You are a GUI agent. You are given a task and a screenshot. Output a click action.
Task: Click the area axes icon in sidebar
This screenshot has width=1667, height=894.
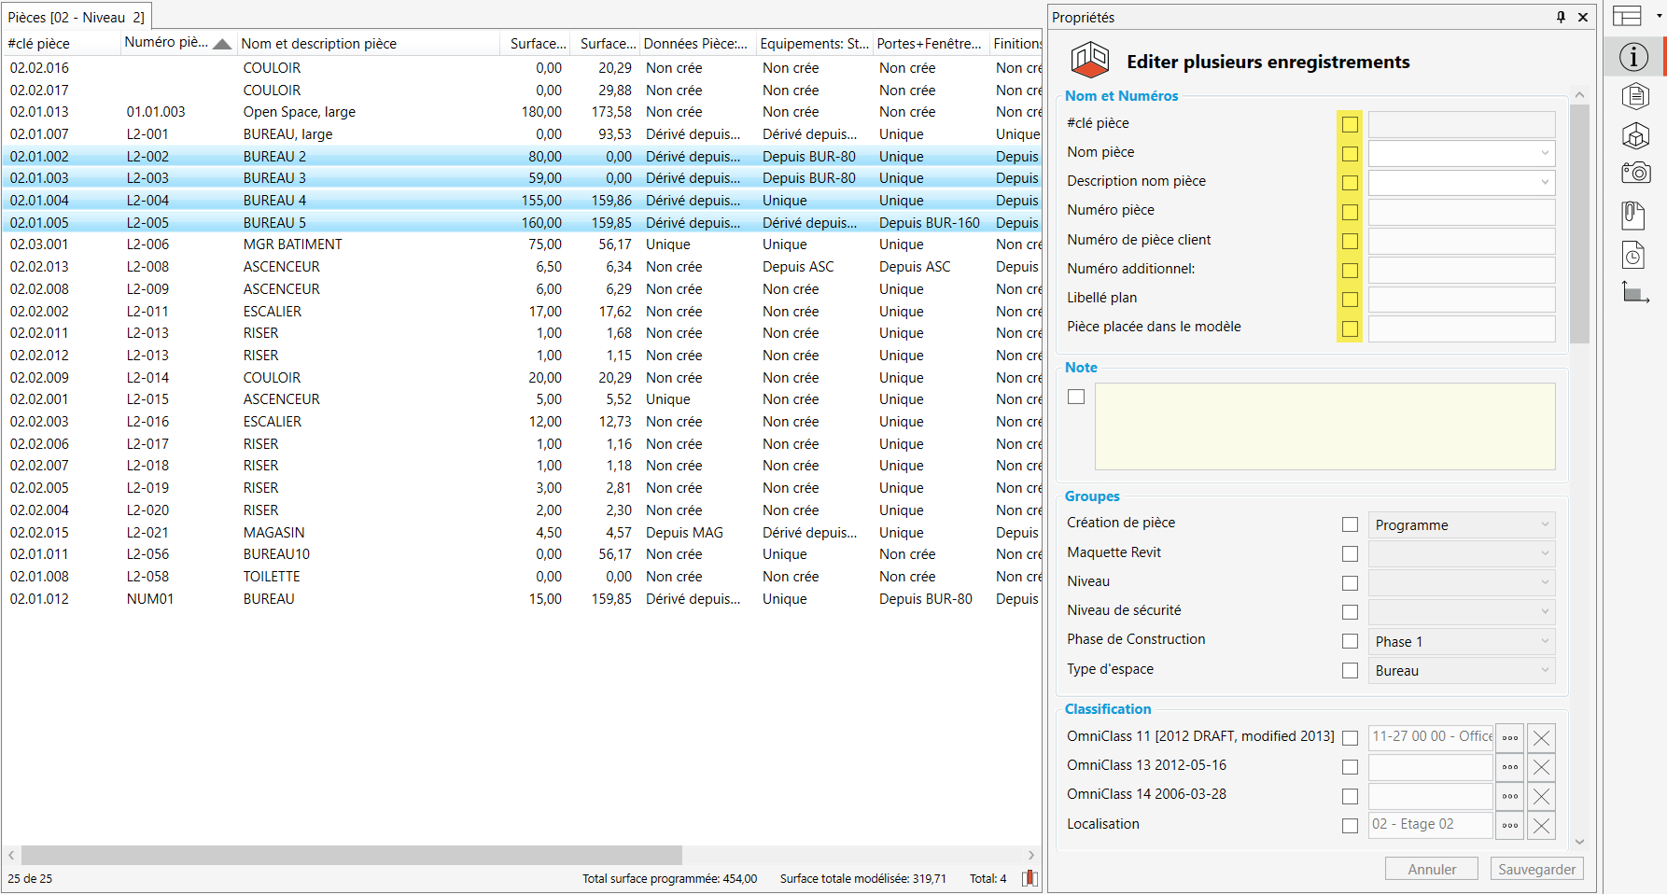pyautogui.click(x=1635, y=293)
